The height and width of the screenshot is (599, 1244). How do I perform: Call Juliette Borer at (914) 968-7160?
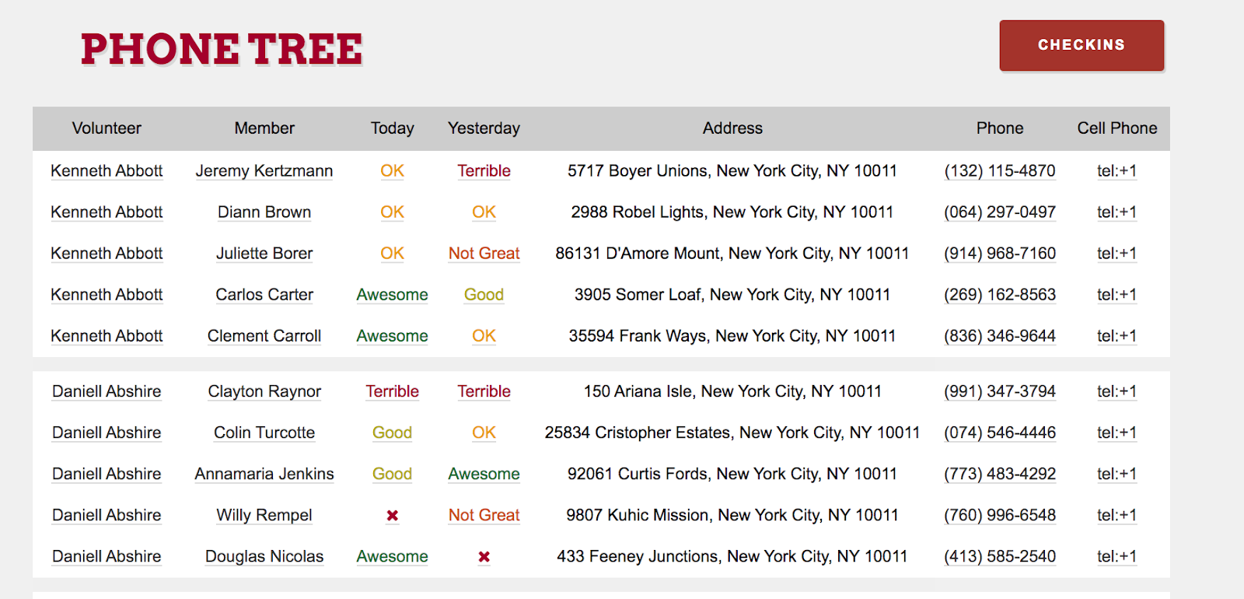click(x=999, y=254)
